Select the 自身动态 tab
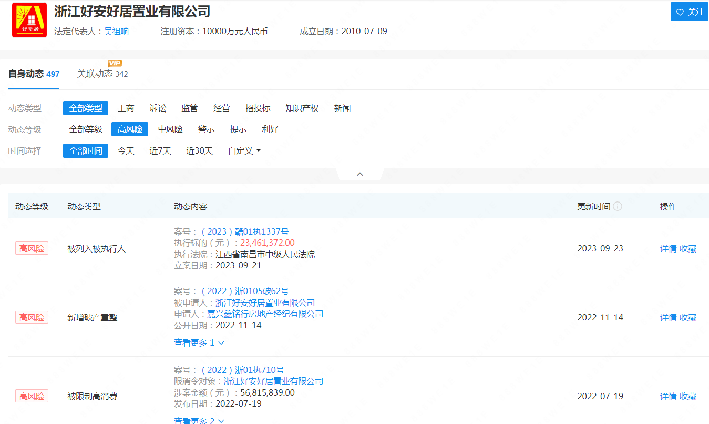709x424 pixels. click(34, 74)
